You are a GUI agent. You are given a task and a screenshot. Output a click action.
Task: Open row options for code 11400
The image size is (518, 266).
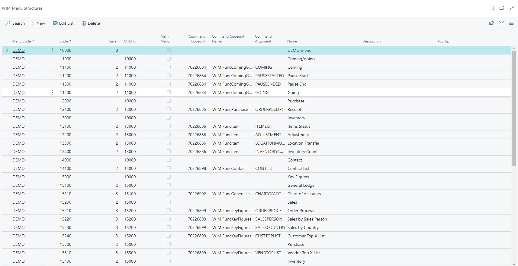pos(53,92)
